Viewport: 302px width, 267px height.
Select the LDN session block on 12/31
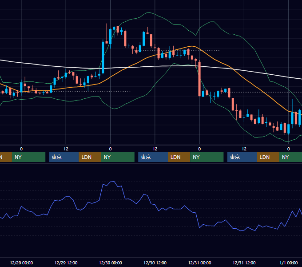click(268, 157)
